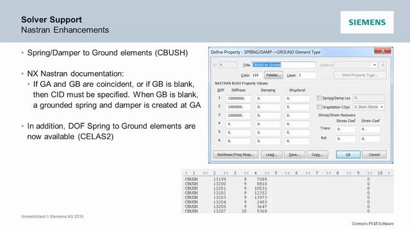Click the DOF 3 Damping field

[268, 115]
